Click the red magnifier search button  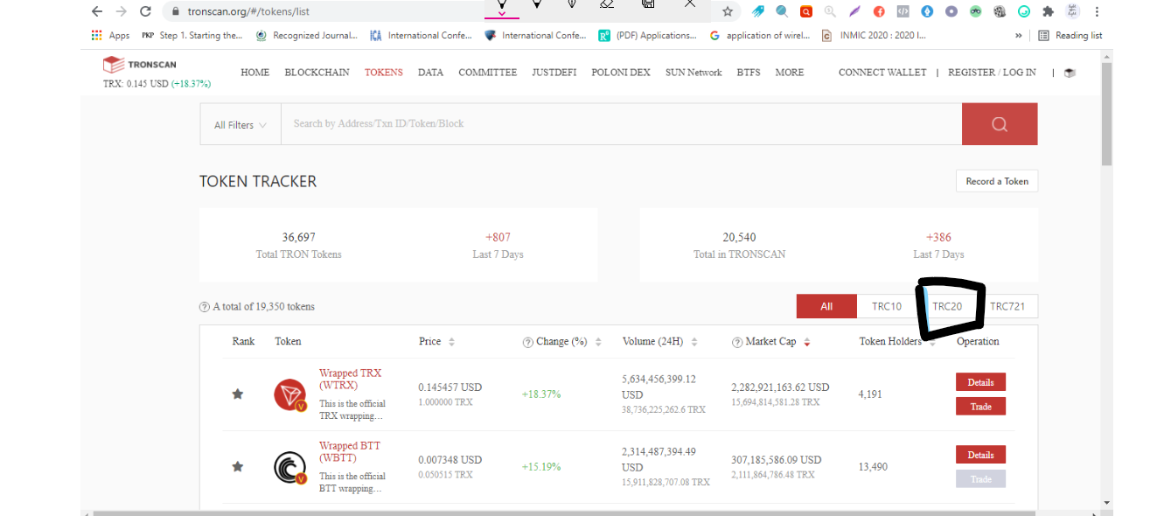(x=1000, y=124)
